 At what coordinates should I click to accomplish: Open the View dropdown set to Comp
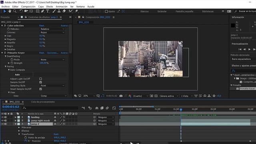53,96
